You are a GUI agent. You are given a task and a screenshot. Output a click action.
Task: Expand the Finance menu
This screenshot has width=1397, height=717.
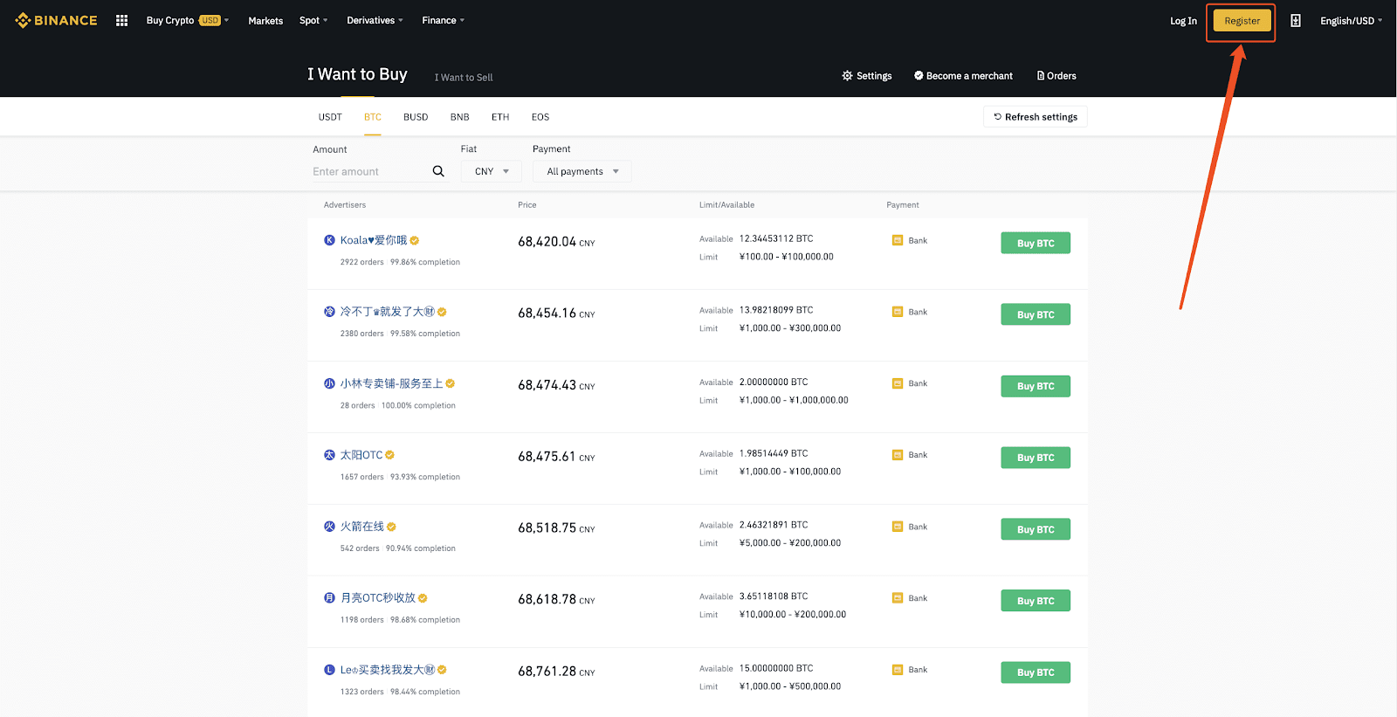point(443,20)
